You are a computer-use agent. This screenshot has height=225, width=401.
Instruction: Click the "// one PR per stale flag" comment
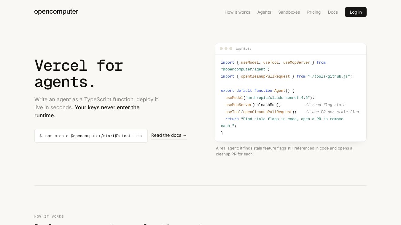point(332,112)
